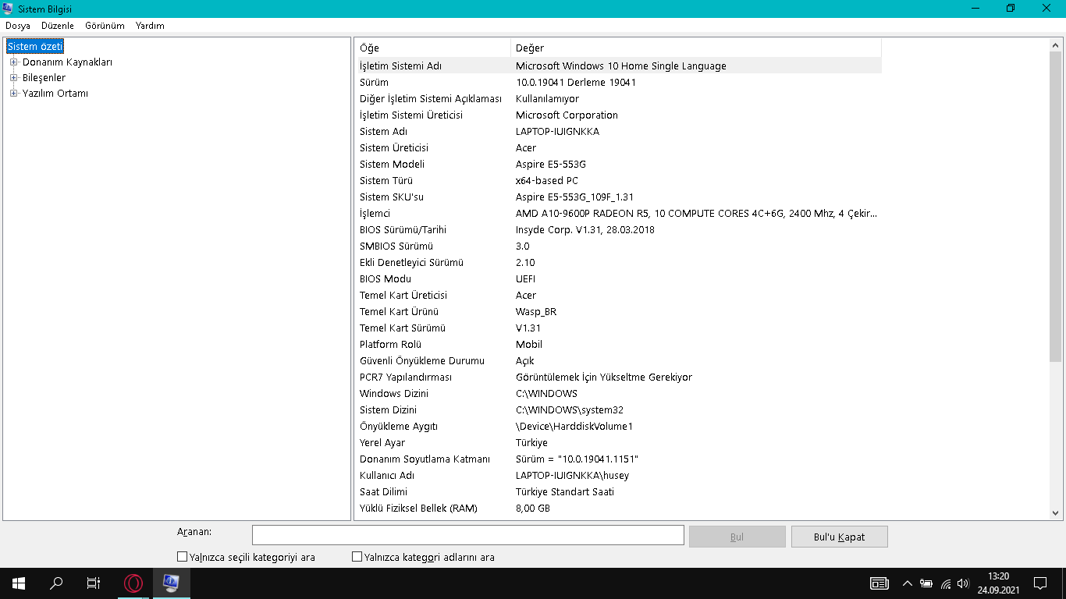Select Sistem özeti tree item
The height and width of the screenshot is (599, 1066).
[x=35, y=47]
